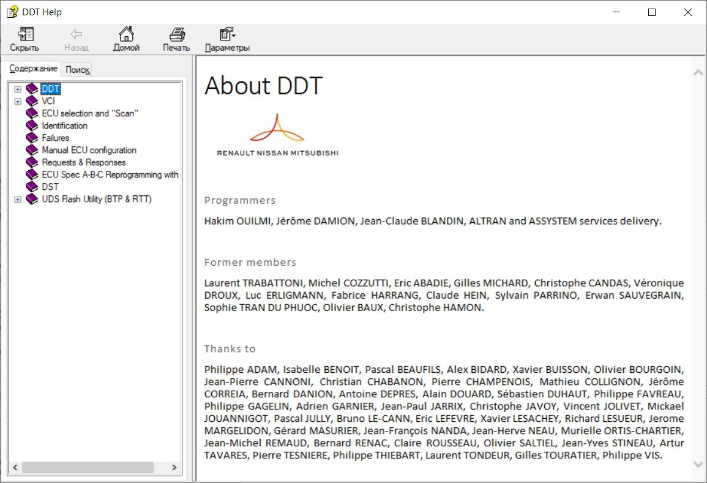Image resolution: width=707 pixels, height=483 pixels.
Task: Switch to the Поиск search tab
Action: 78,69
